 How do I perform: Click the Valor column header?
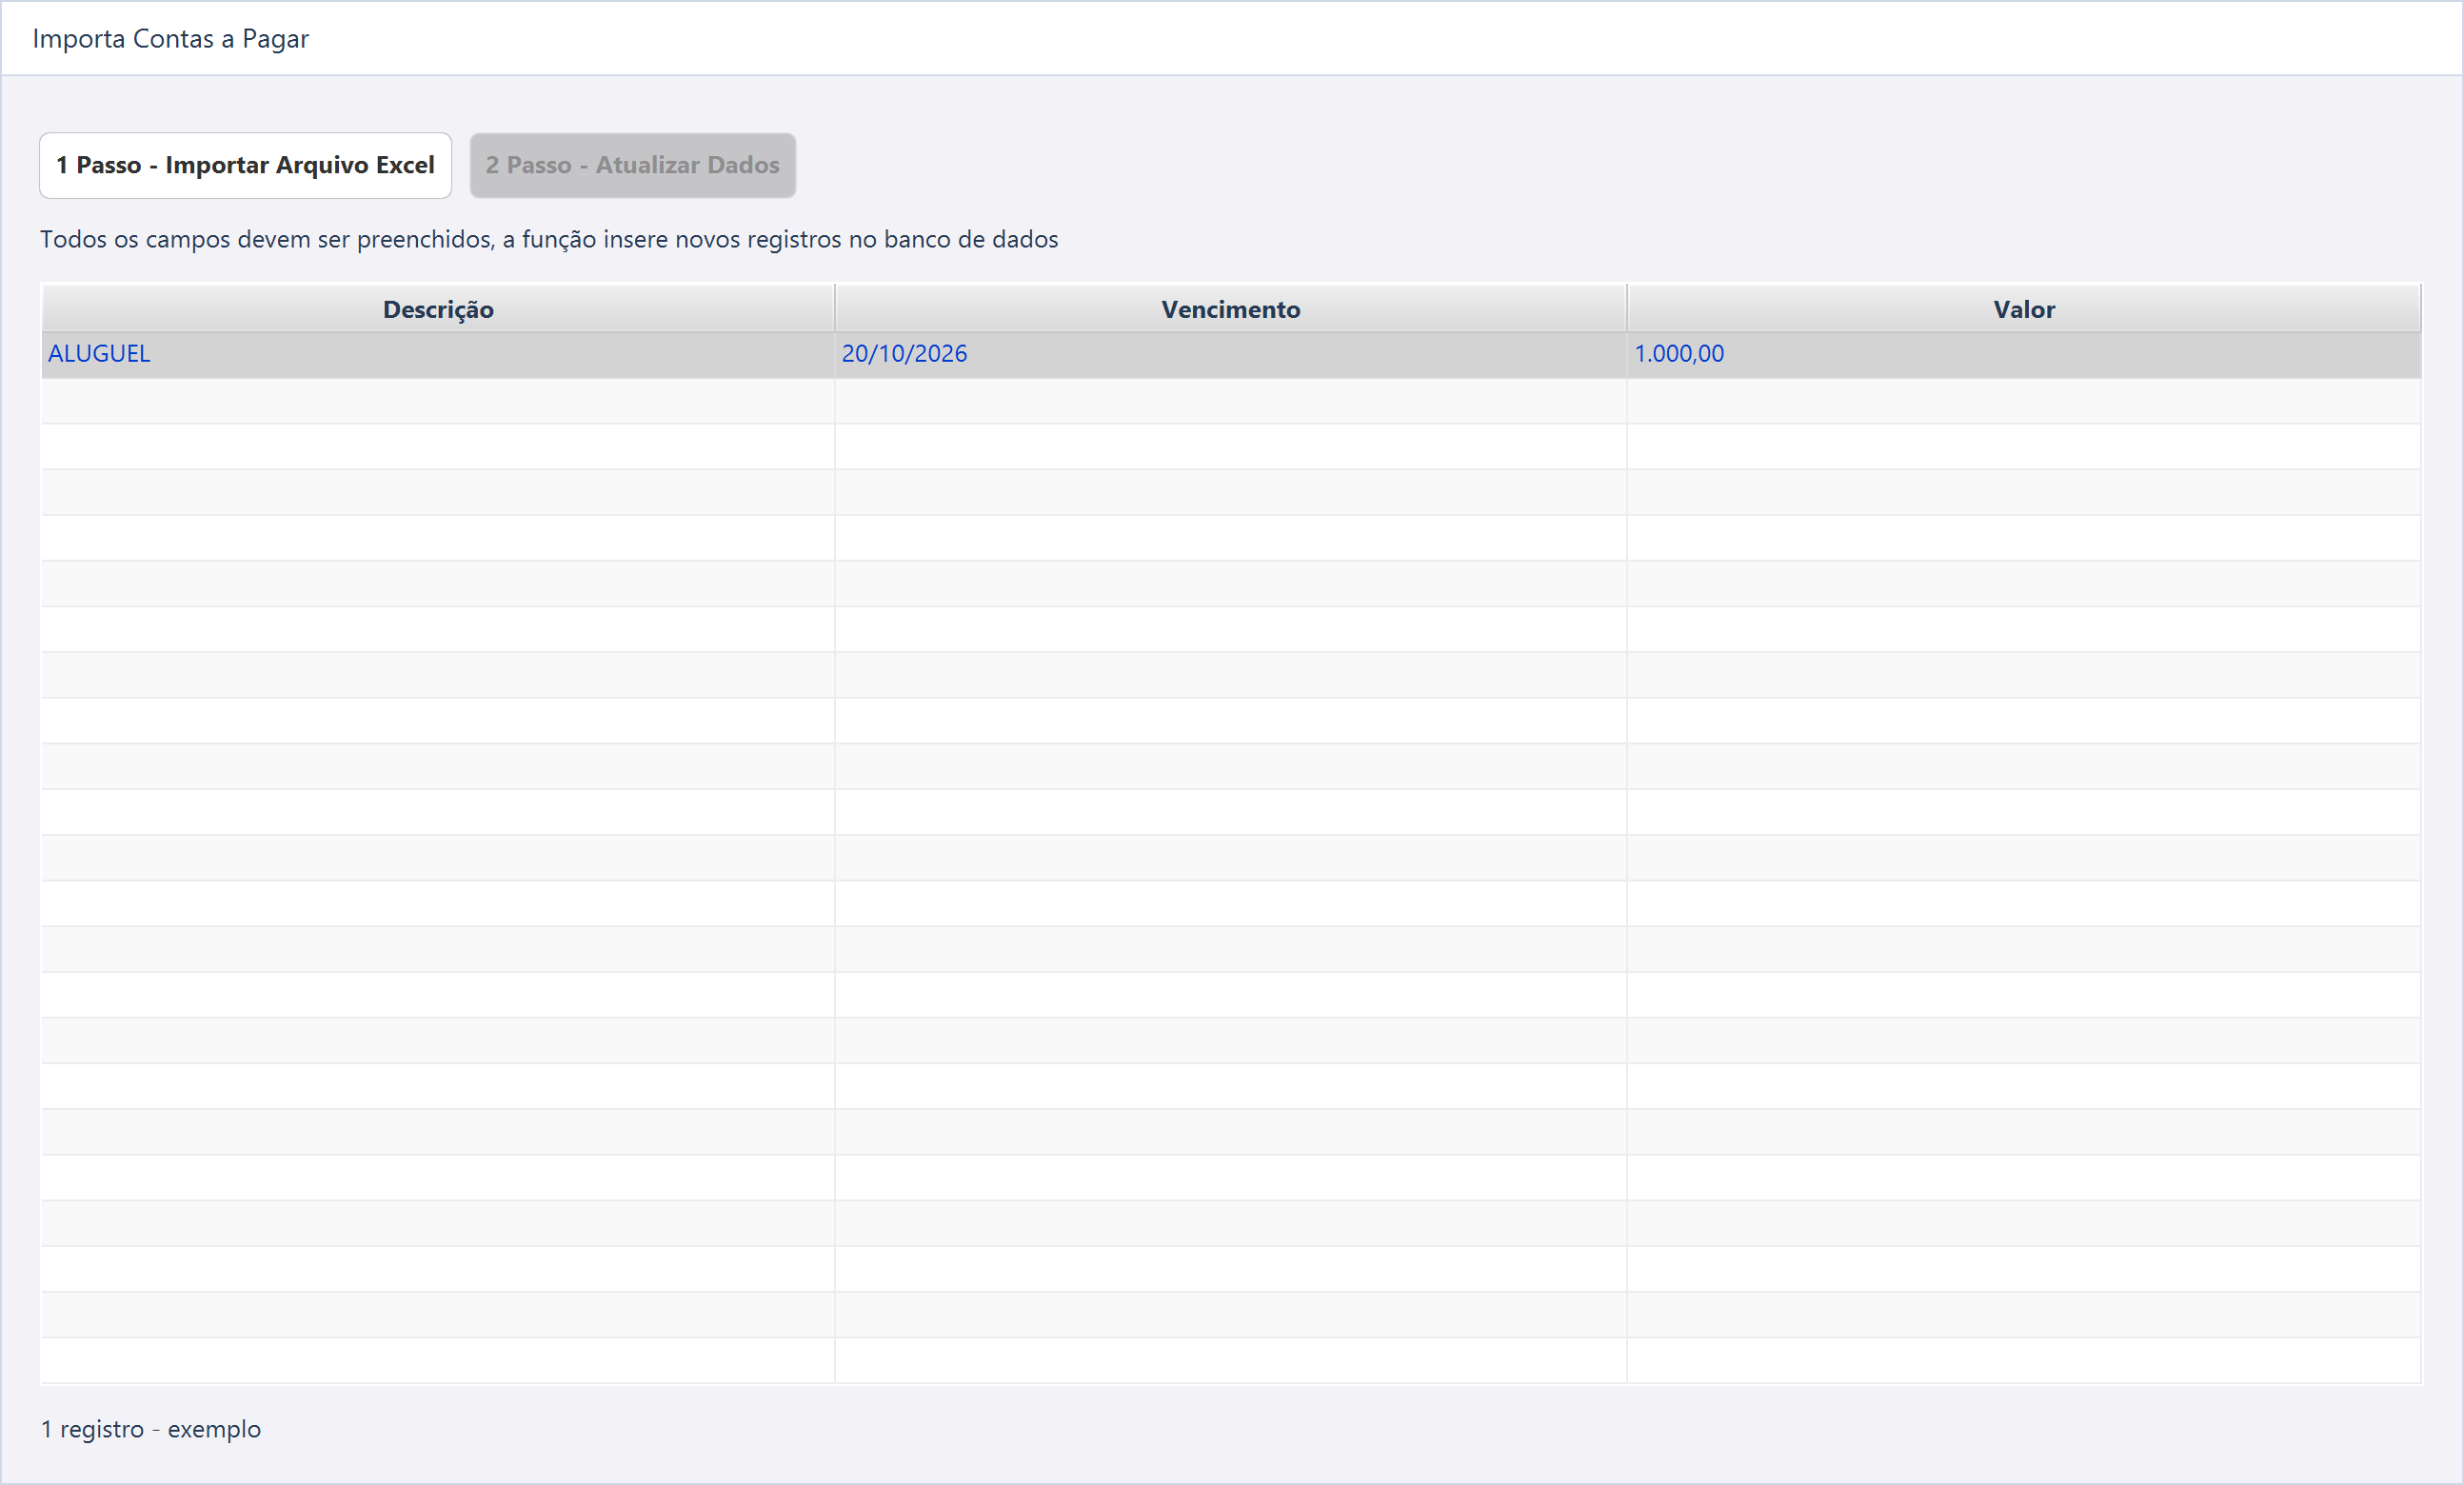(2024, 309)
